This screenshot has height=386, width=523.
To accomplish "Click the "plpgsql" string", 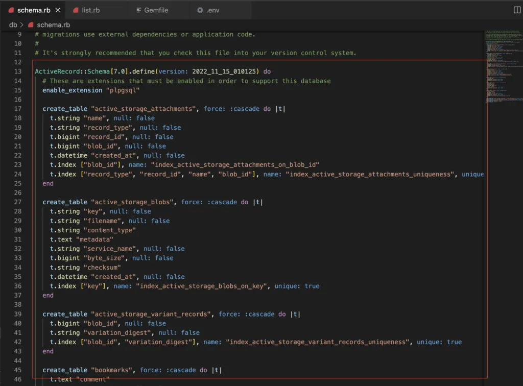I will click(123, 90).
